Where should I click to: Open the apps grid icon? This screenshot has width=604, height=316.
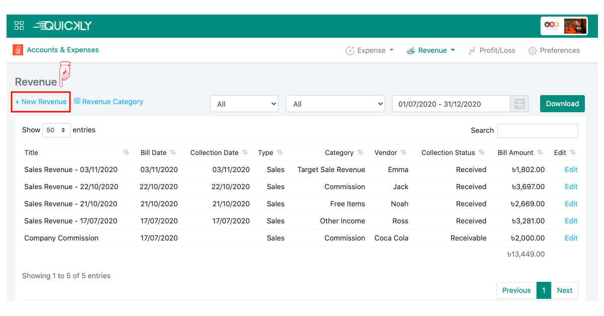click(x=19, y=26)
